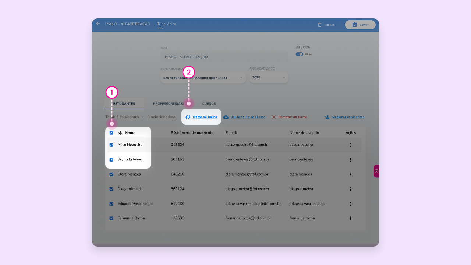Screen dimensions: 471x265
Task: Click the Excluir label
Action: [329, 25]
